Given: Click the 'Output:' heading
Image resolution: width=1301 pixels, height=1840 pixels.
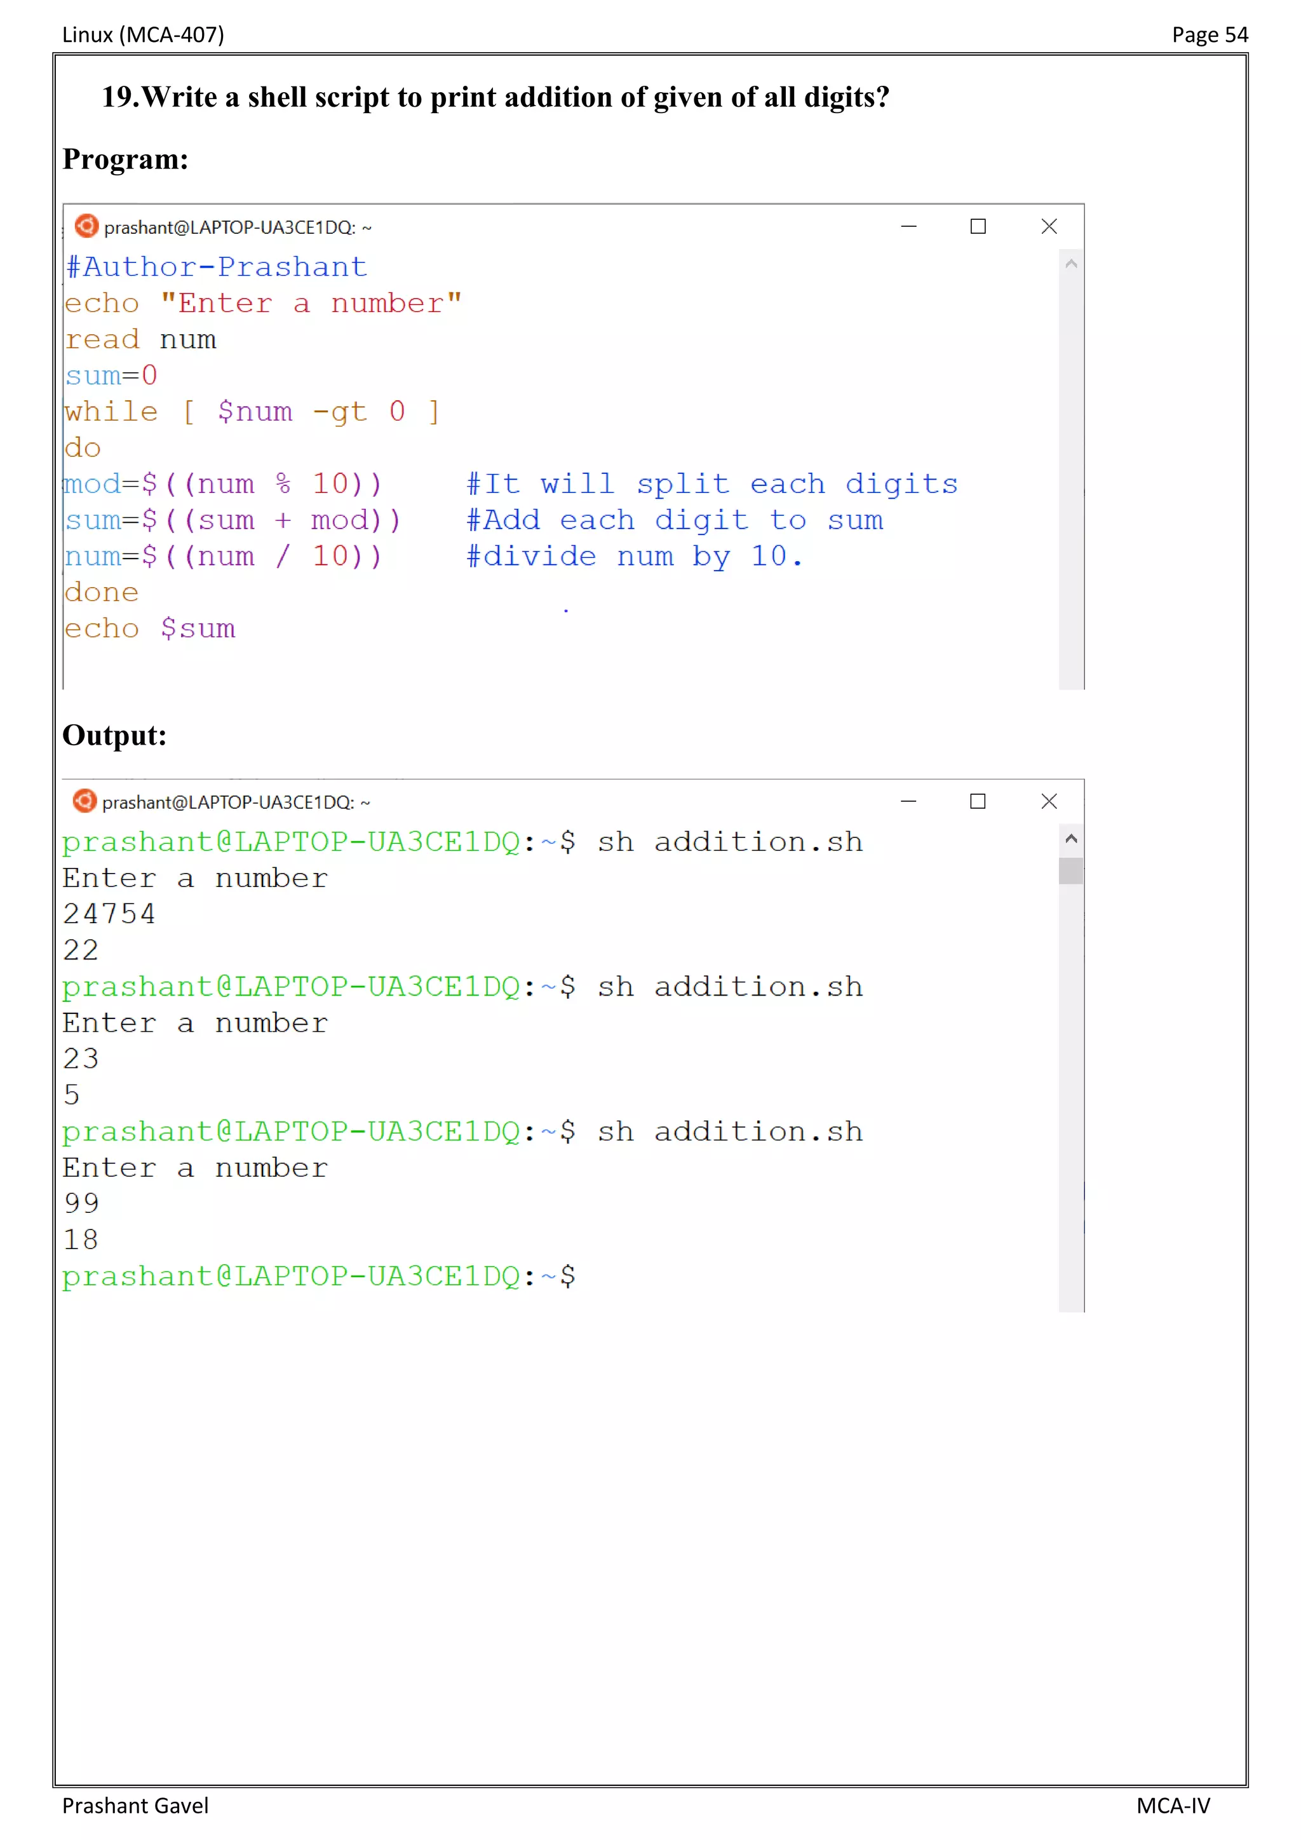Looking at the screenshot, I should point(114,735).
